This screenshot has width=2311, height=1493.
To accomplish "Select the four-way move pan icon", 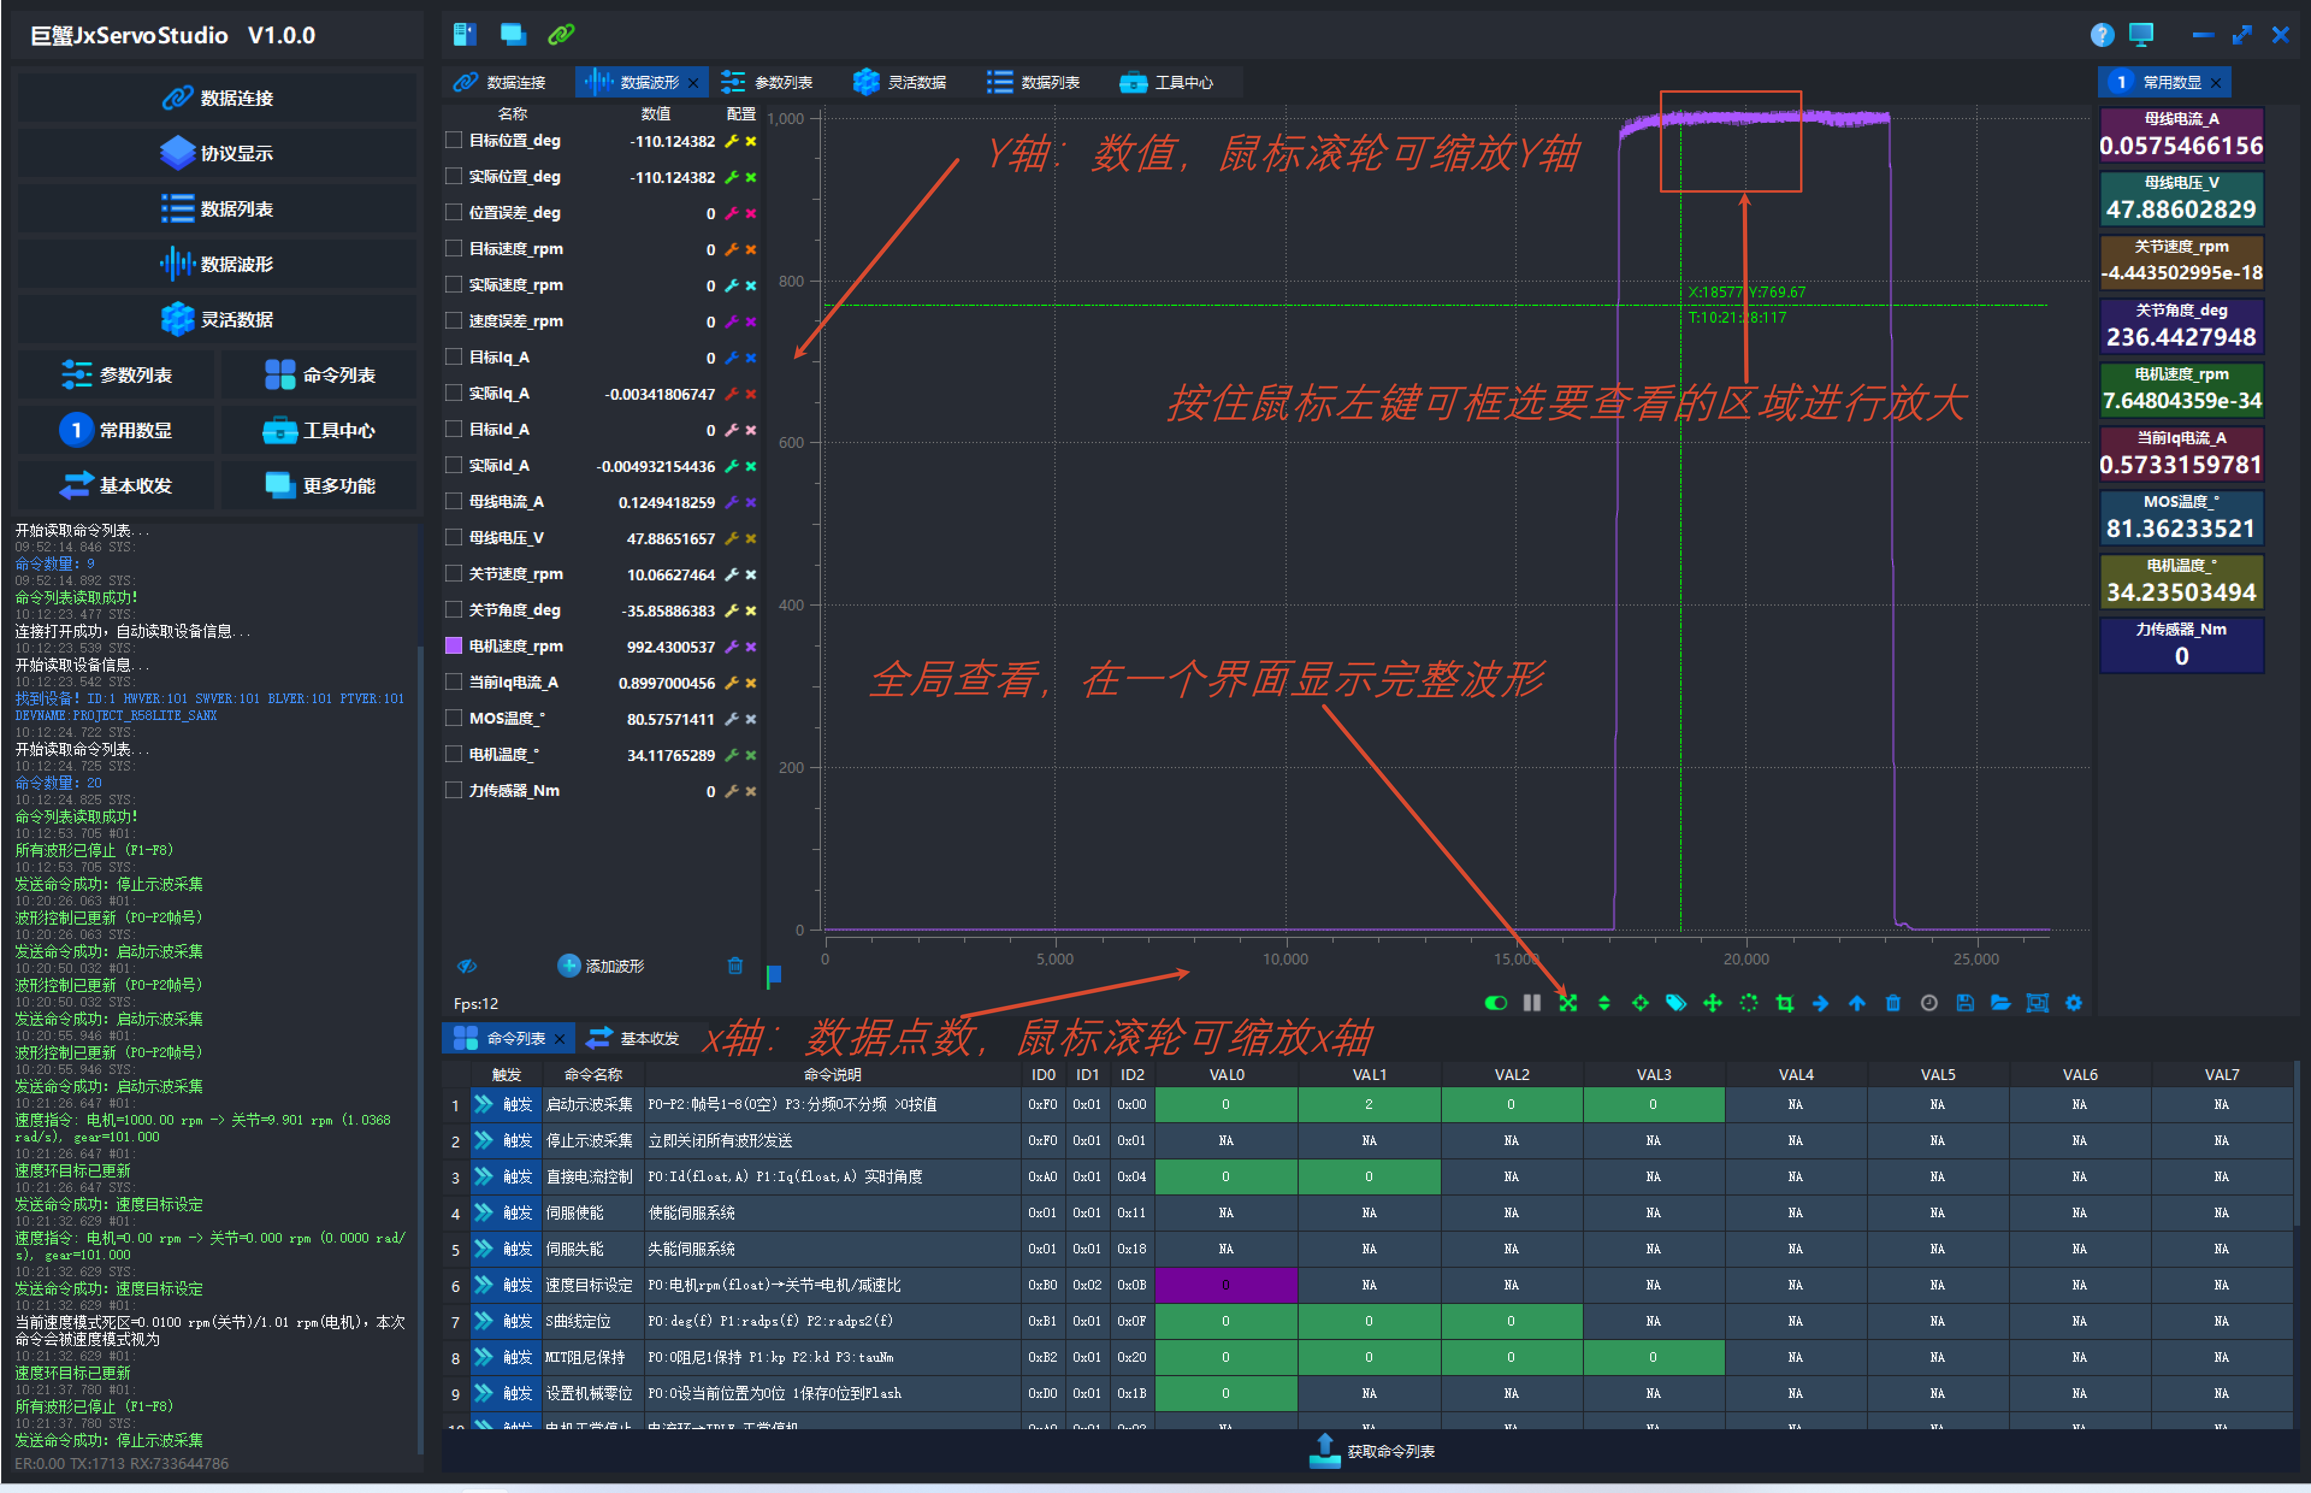I will click(1712, 1002).
